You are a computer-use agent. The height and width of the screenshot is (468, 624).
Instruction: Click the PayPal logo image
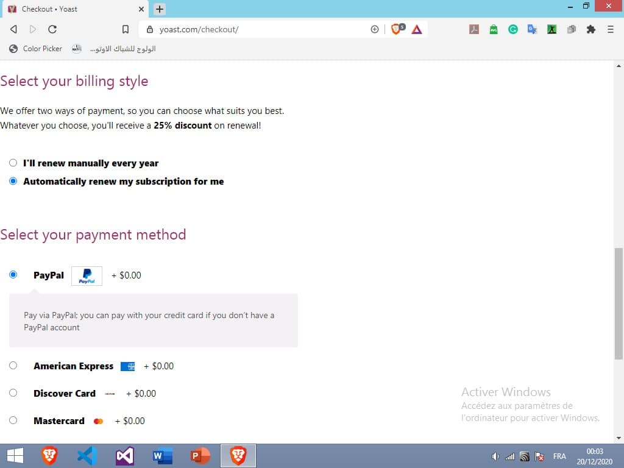pos(87,276)
